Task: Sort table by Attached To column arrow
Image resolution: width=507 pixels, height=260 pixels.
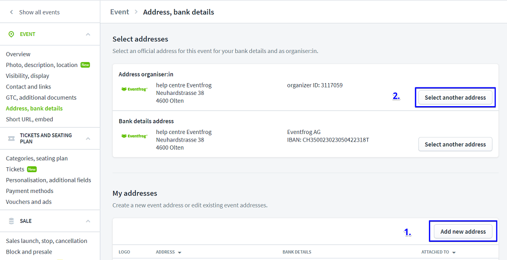Action: [454, 252]
